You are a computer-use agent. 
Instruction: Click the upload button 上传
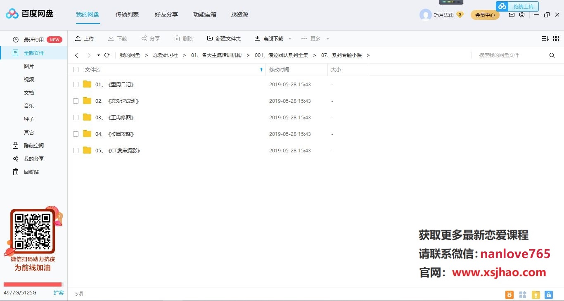[84, 38]
